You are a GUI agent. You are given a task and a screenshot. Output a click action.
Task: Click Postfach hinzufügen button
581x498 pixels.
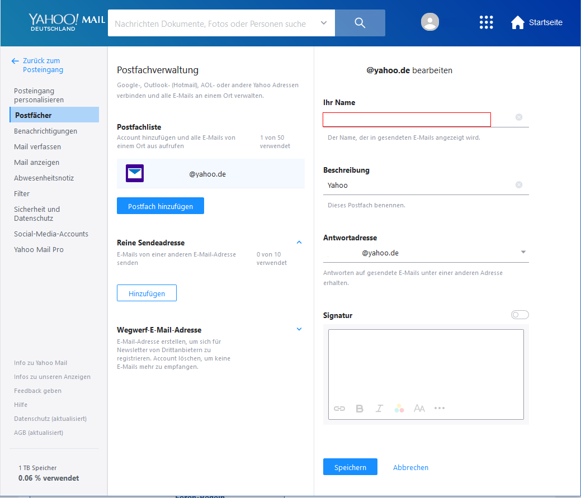(160, 206)
